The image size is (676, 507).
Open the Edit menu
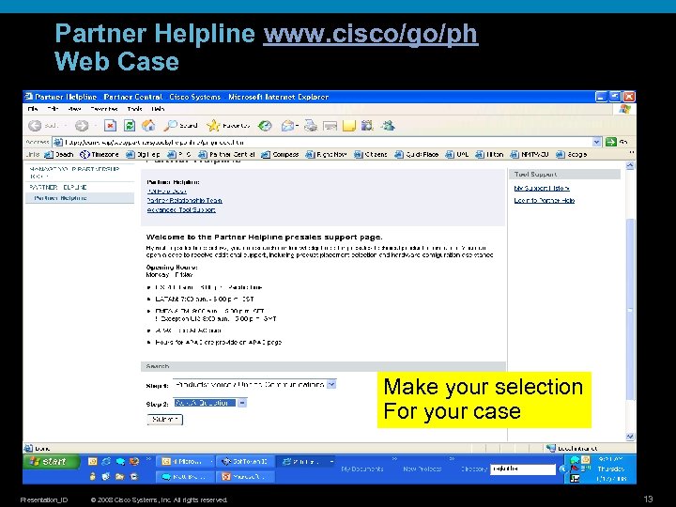[53, 109]
